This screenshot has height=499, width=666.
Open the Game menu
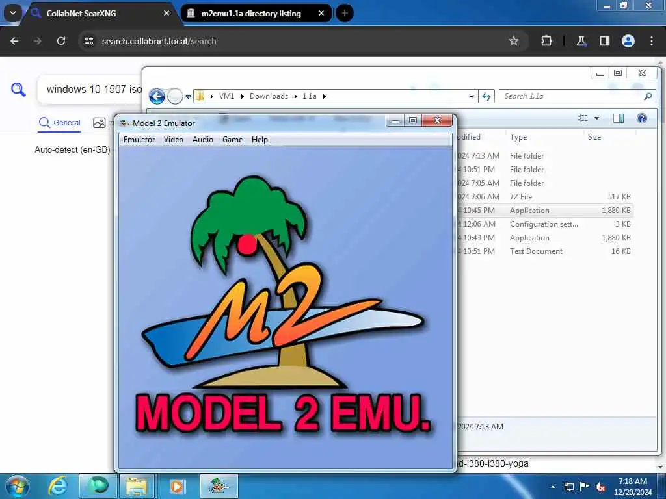point(232,140)
